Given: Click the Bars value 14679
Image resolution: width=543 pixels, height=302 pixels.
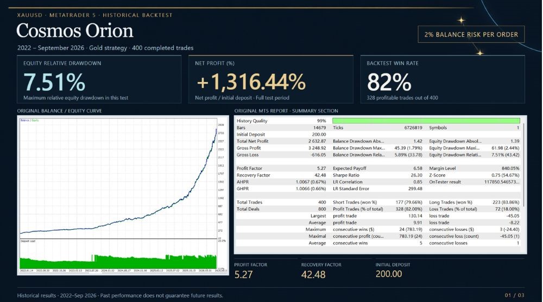Looking at the screenshot, I should coord(320,128).
